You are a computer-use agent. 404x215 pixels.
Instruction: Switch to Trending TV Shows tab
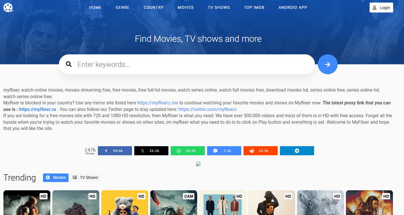85,177
